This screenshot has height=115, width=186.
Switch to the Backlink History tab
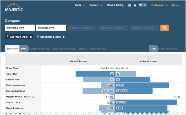pos(40,49)
